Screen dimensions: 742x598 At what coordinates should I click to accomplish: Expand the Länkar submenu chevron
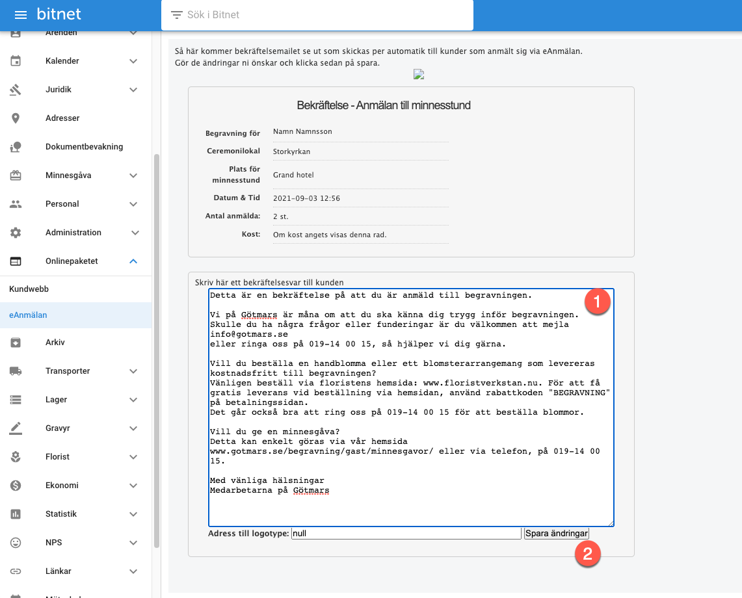coord(133,571)
